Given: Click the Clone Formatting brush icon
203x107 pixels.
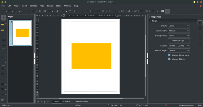Looking at the screenshot, I should 57,11.
